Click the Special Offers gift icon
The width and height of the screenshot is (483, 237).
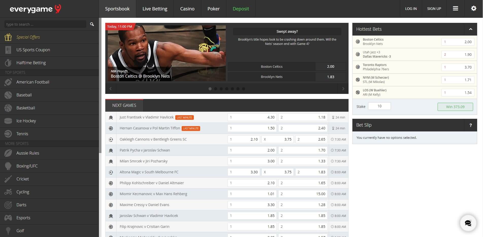pyautogui.click(x=8, y=37)
